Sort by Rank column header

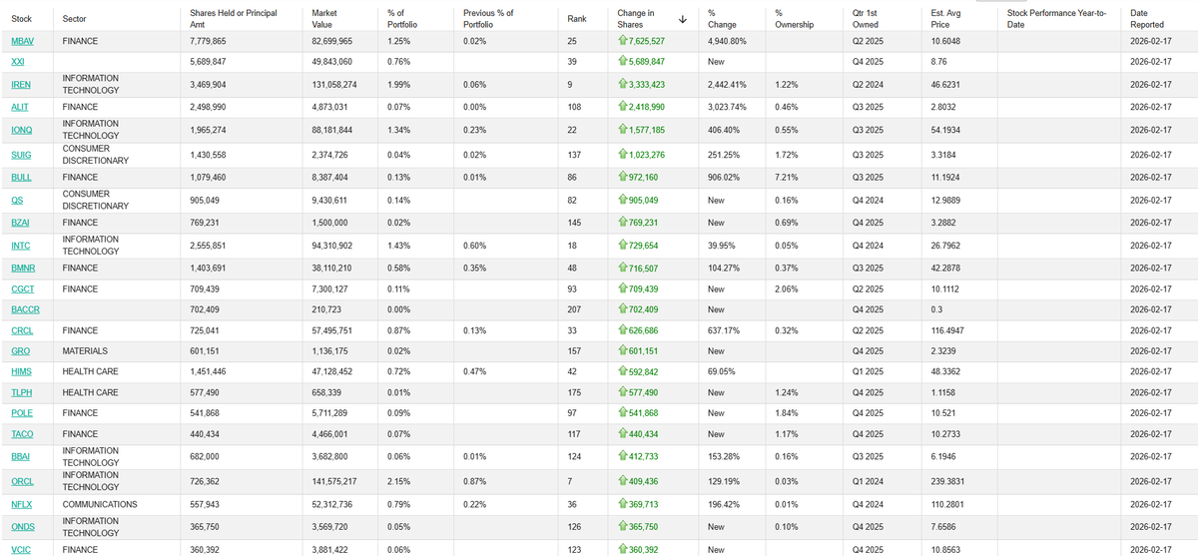pyautogui.click(x=577, y=19)
